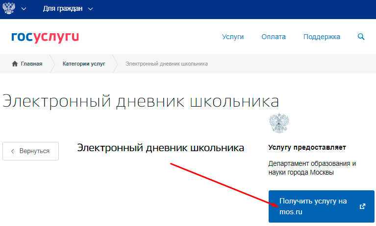Click 'Получить услугу на mos.ru' button
The image size is (376, 226).
point(321,206)
